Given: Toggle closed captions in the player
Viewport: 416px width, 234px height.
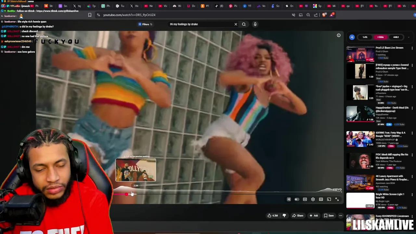Looking at the screenshot, I should [x=305, y=200].
